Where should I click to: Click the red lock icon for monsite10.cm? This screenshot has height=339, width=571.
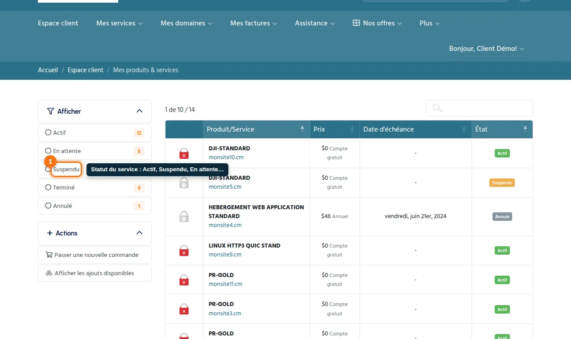(184, 153)
